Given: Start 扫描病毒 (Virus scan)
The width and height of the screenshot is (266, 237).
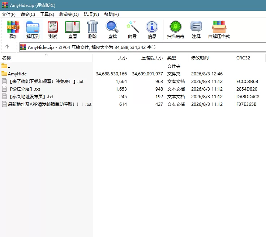Looking at the screenshot, I should coord(176,27).
